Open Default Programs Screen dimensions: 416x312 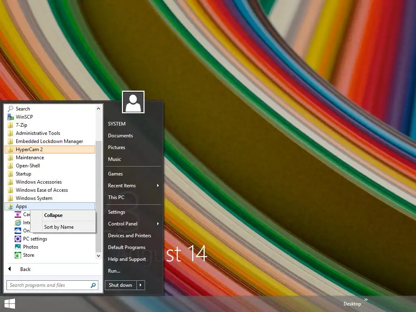point(127,247)
